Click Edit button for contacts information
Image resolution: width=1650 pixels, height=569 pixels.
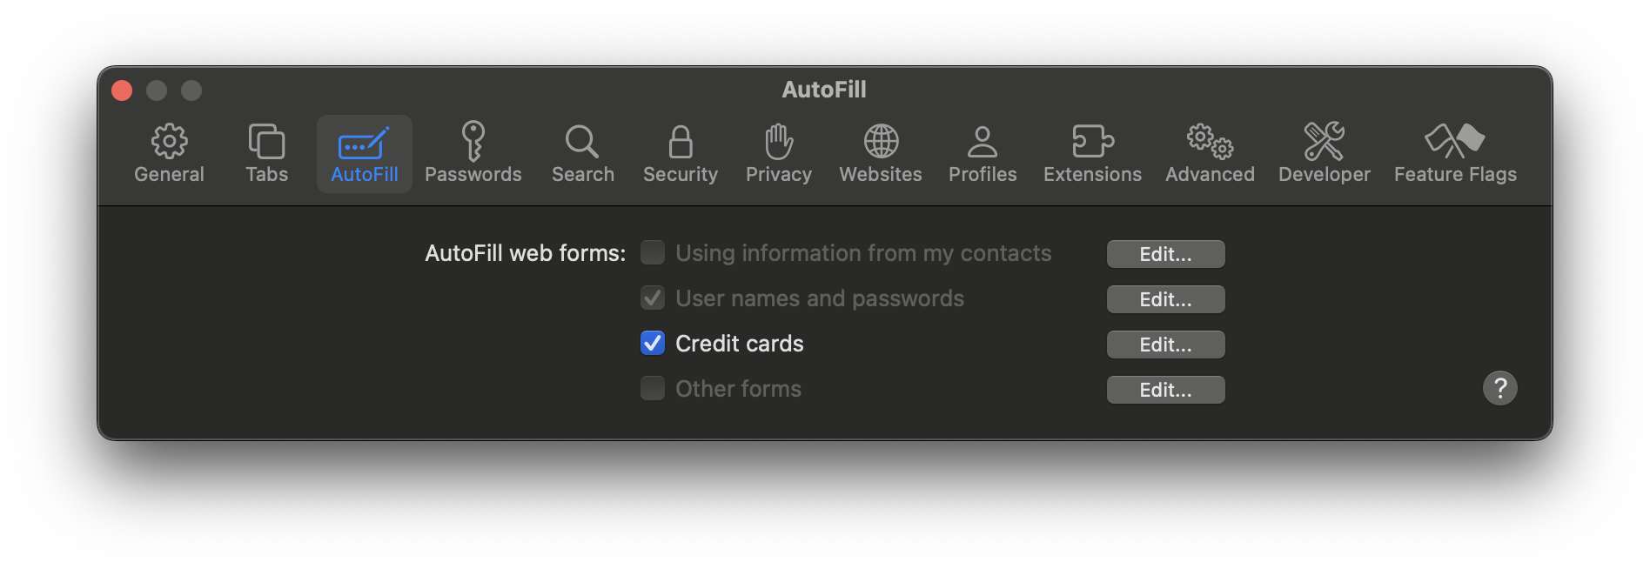pyautogui.click(x=1165, y=254)
